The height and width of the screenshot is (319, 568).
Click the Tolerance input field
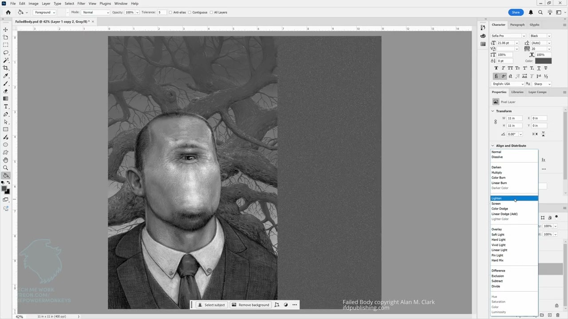coord(162,12)
